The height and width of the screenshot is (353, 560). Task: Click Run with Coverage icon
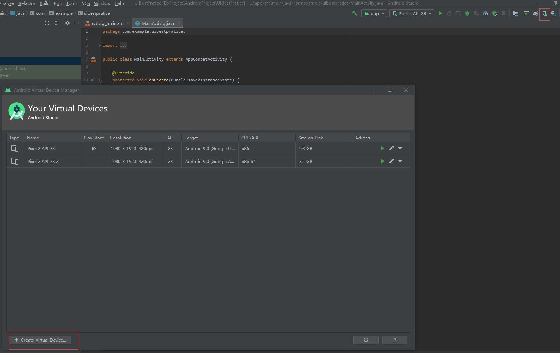pos(476,14)
